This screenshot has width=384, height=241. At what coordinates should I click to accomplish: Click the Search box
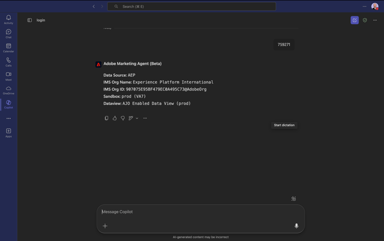point(191,6)
